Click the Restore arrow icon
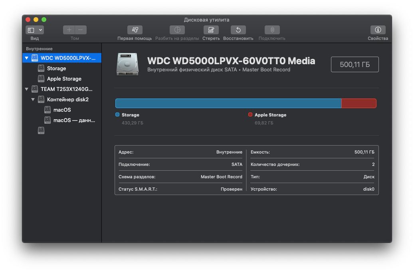 pos(238,30)
